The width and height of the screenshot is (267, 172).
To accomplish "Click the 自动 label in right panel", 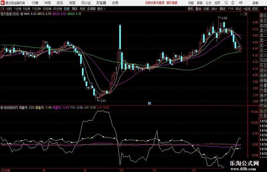I will 263,111.
